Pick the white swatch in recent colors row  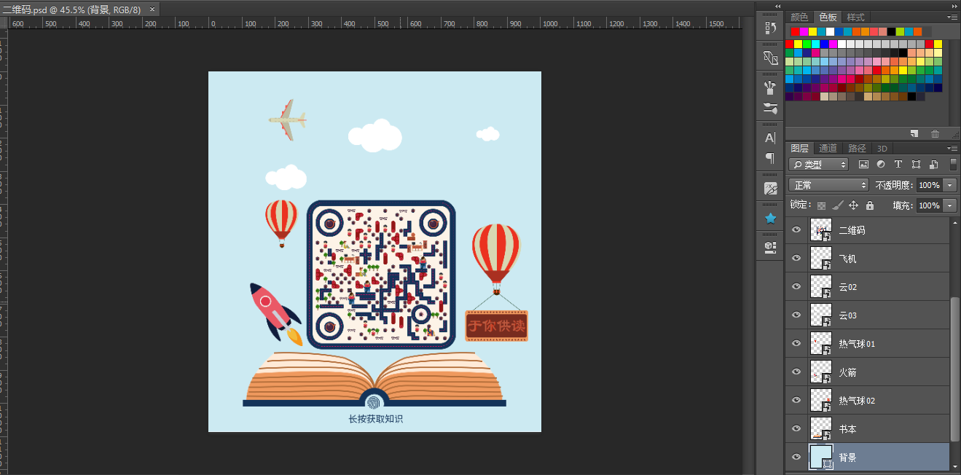click(830, 31)
